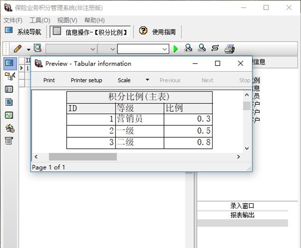Click the 0.3 ratio value

(x=204, y=119)
